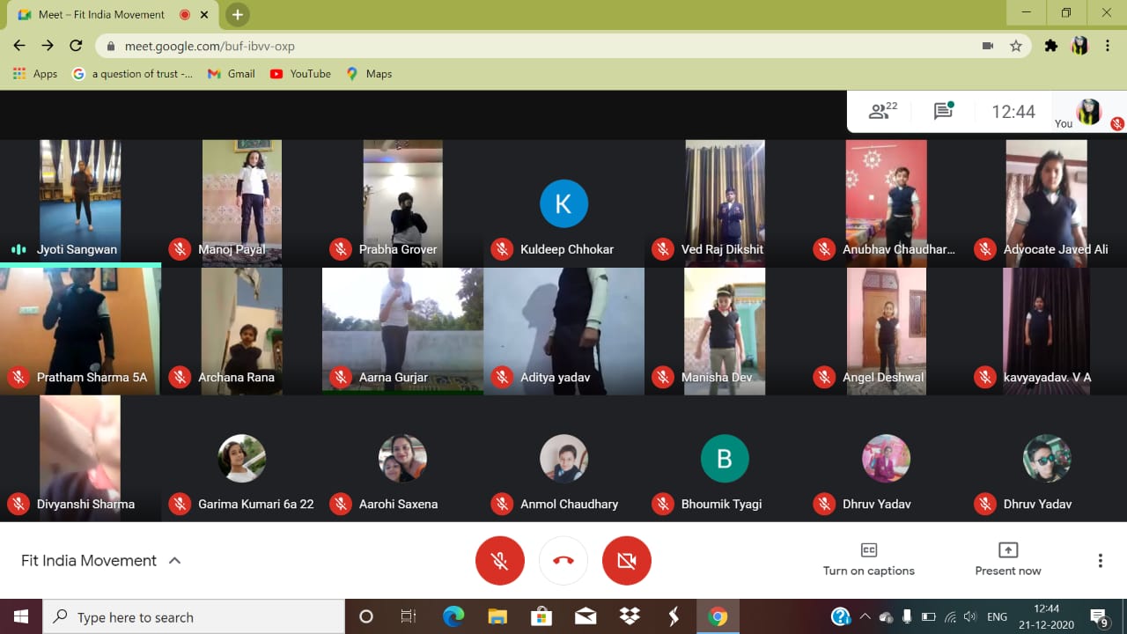1127x634 pixels.
Task: Open the Chrome profile avatar
Action: (1079, 46)
